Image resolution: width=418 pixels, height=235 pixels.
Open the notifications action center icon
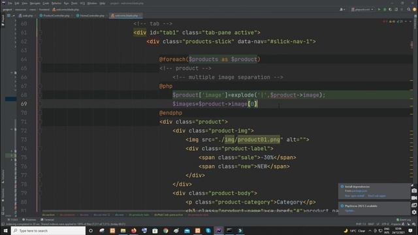click(x=411, y=230)
